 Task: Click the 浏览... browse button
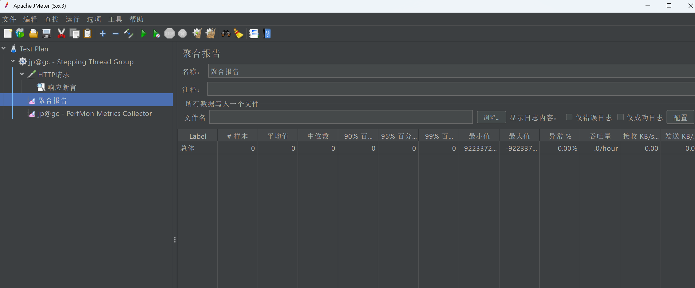click(492, 117)
